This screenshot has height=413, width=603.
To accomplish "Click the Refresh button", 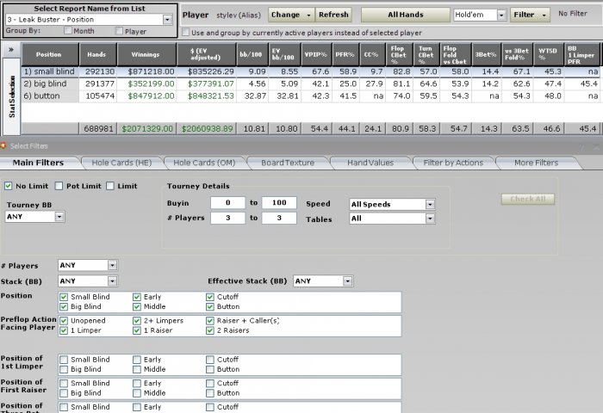I will tap(333, 15).
